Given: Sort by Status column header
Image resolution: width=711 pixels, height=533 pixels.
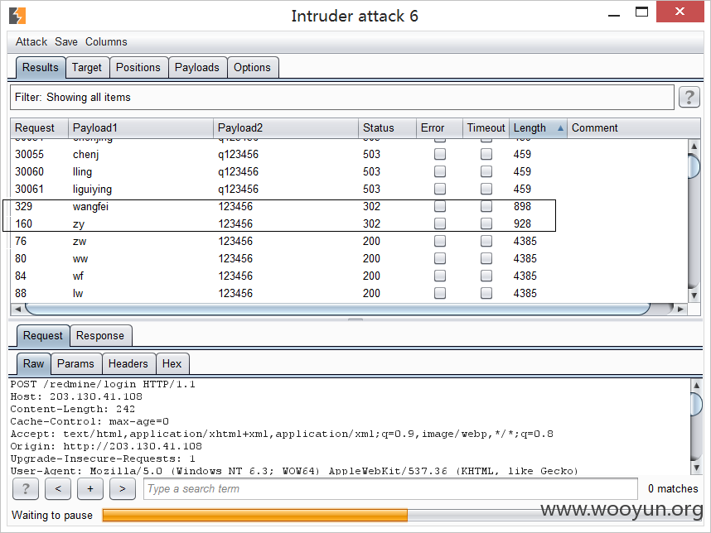Looking at the screenshot, I should coord(387,128).
